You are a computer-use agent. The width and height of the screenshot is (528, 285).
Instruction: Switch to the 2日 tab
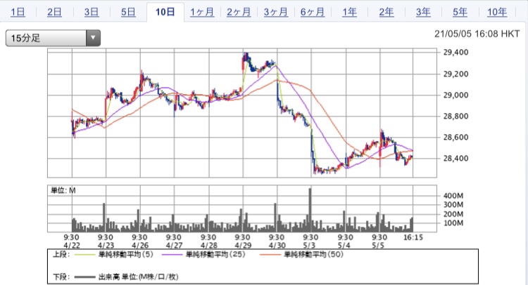point(54,12)
